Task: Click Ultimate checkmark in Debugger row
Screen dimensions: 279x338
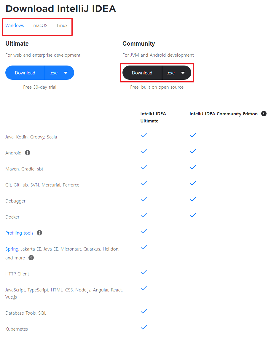Action: tap(144, 199)
